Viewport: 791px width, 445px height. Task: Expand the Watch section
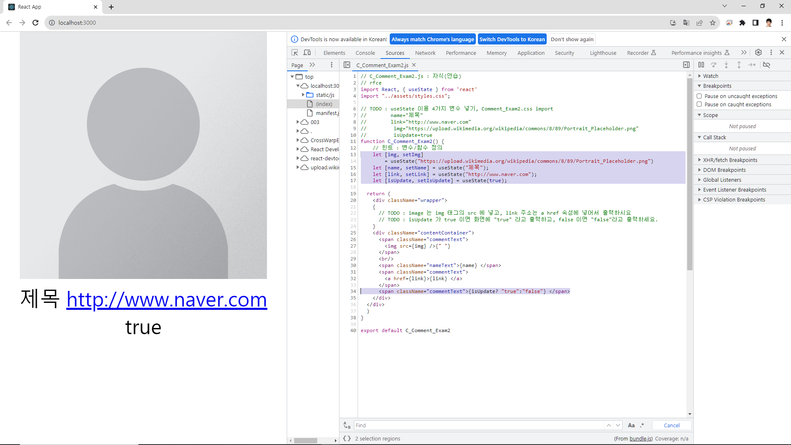click(711, 76)
